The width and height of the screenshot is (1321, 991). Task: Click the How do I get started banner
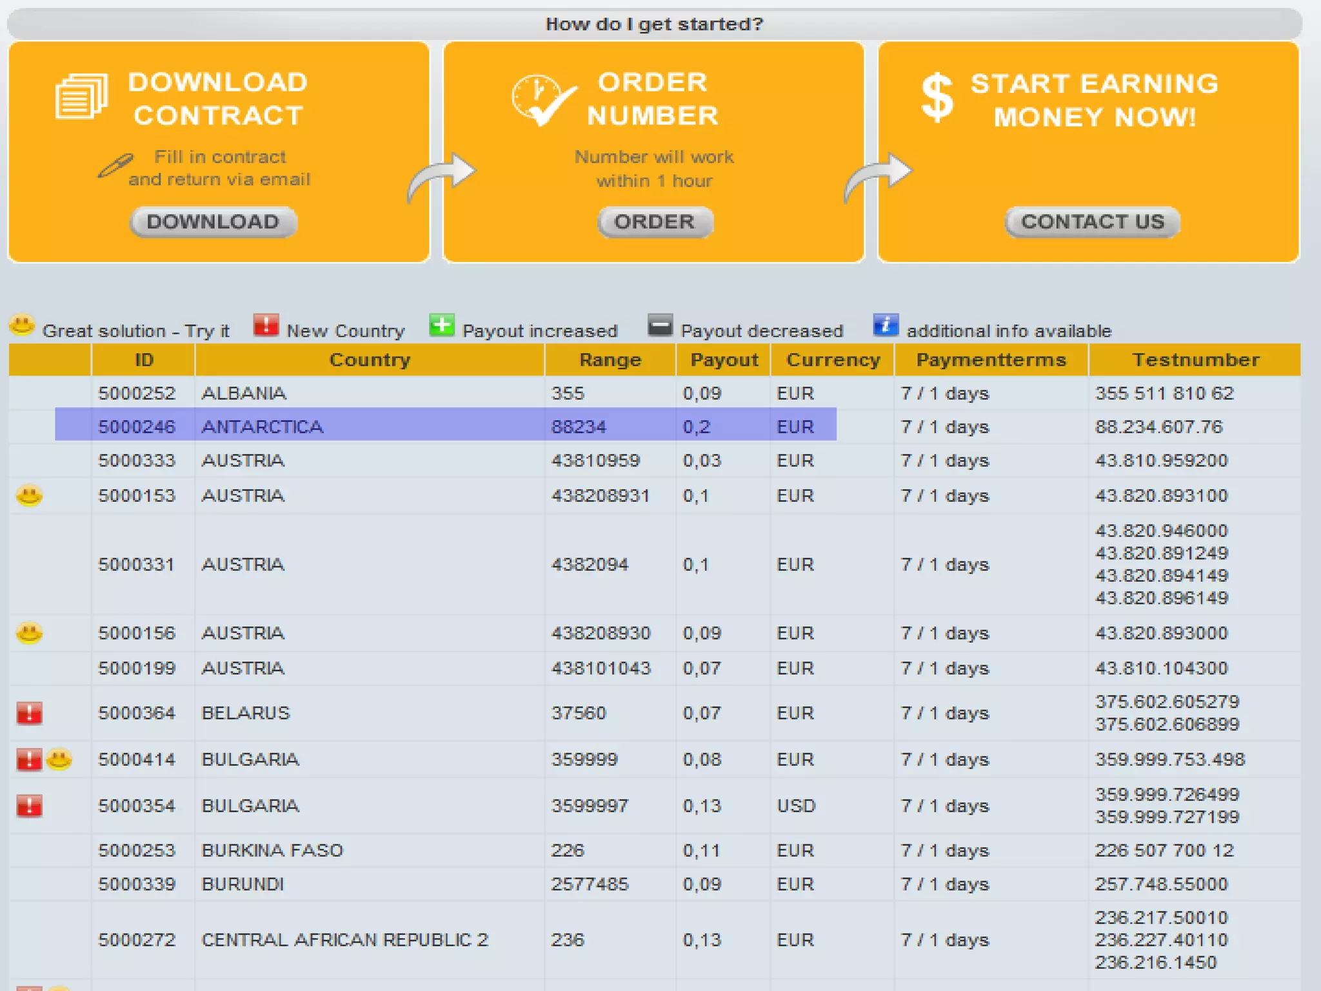(x=654, y=24)
